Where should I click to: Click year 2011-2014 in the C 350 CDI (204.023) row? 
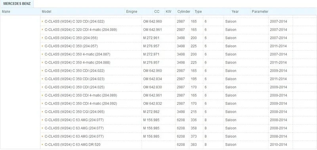(279, 79)
